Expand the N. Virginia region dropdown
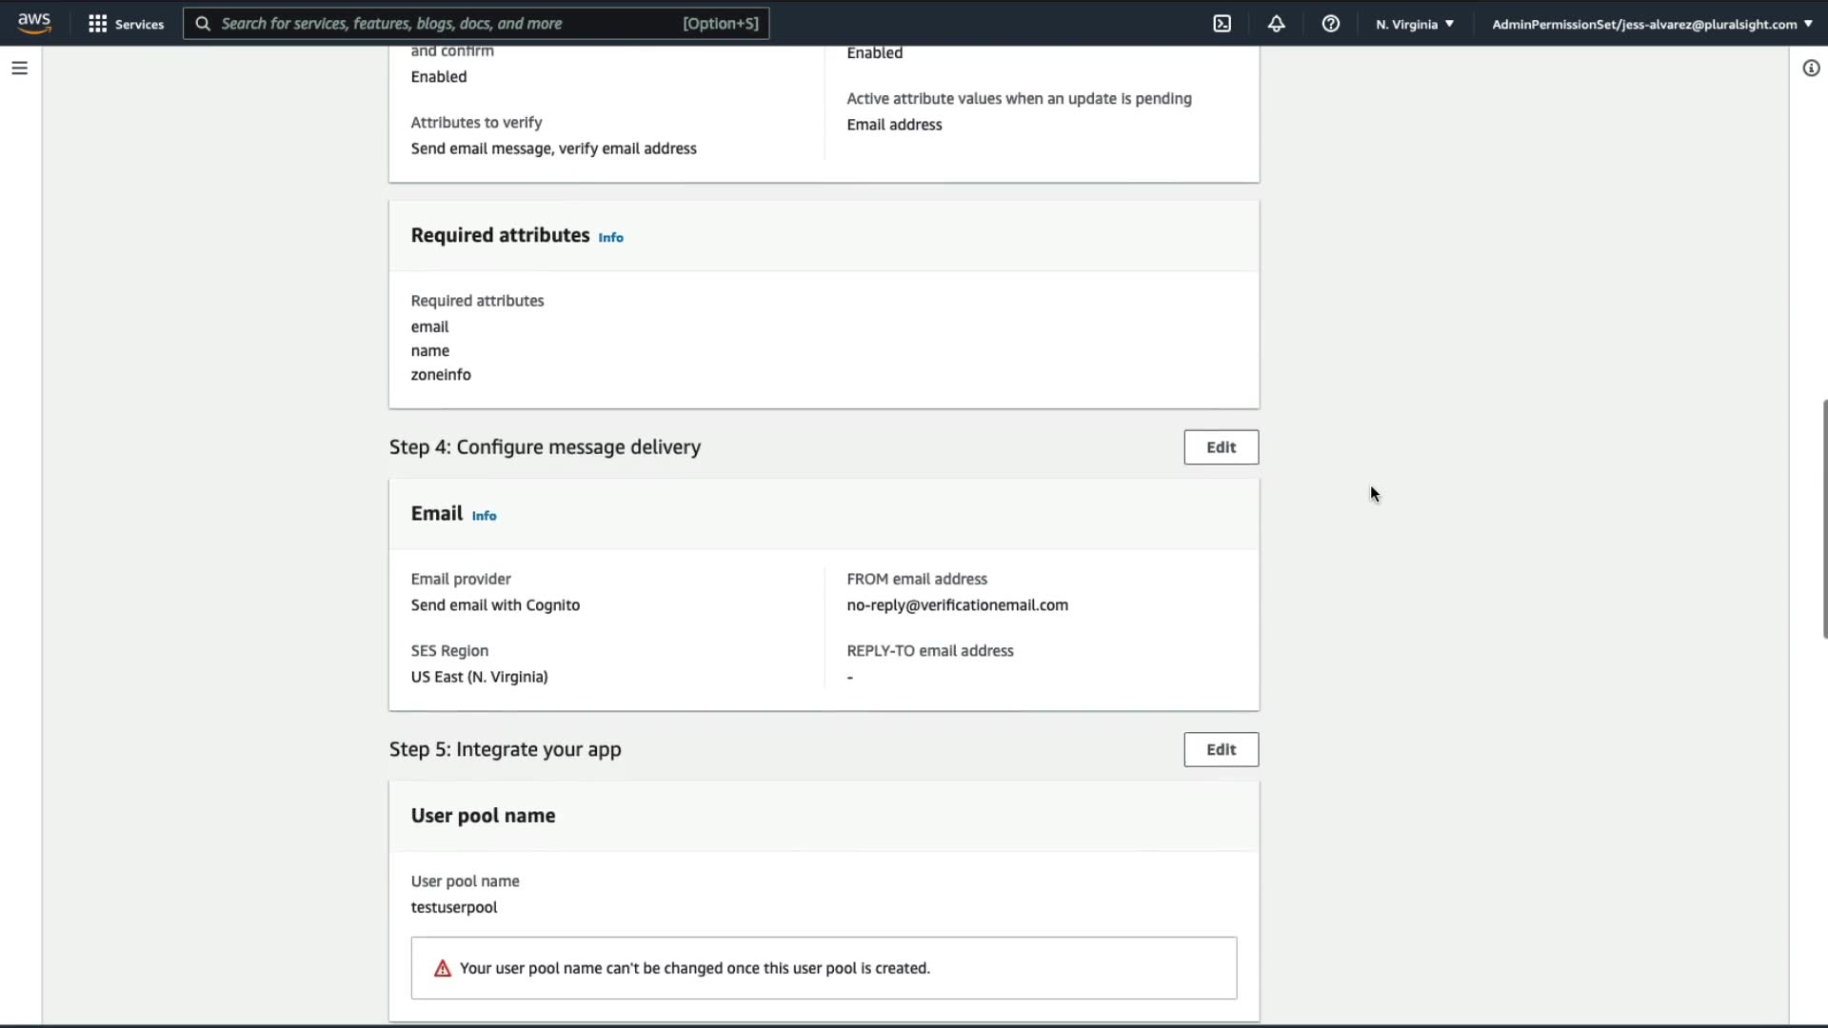Image resolution: width=1828 pixels, height=1028 pixels. pyautogui.click(x=1415, y=24)
